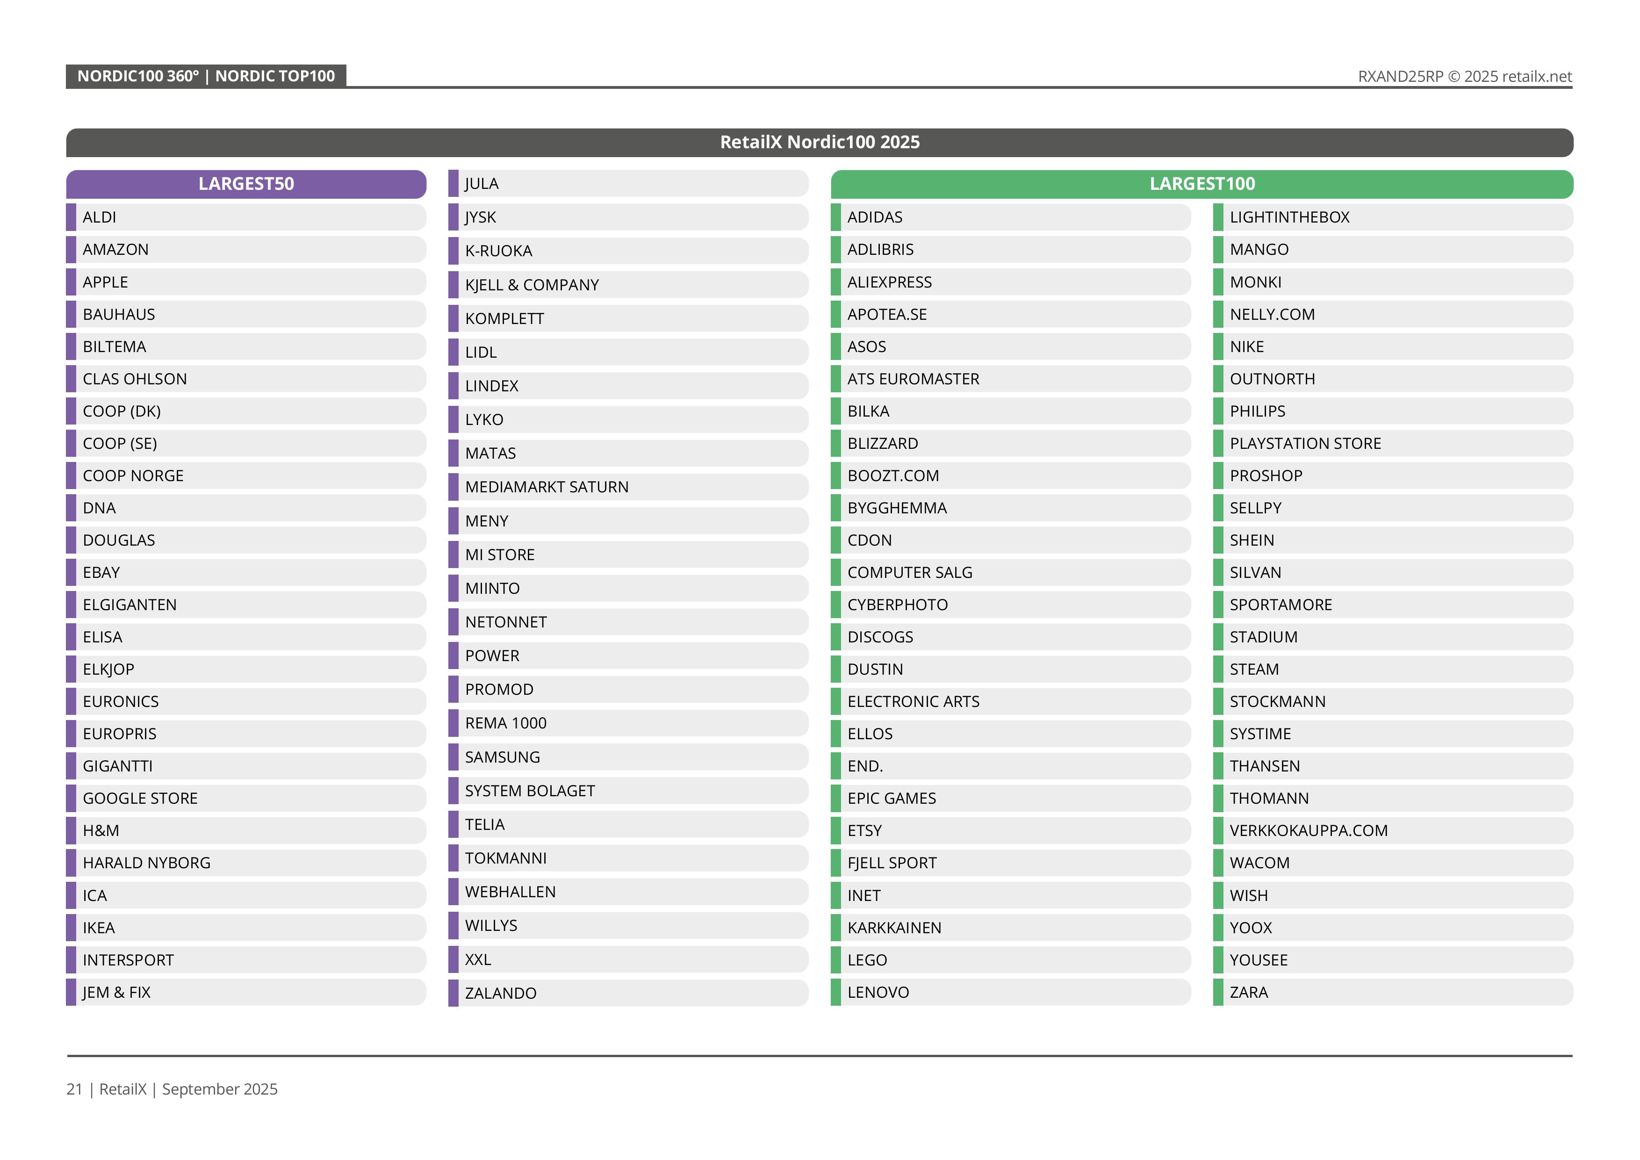
Task: Click the LARGEST100 green header
Action: (x=1201, y=184)
